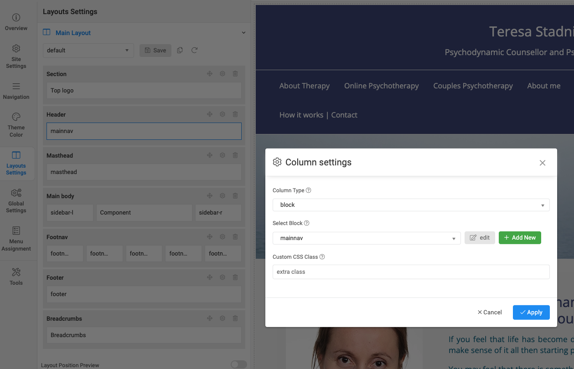This screenshot has height=369, width=574.
Task: Collapse the Main Layout section chevron
Action: [x=243, y=33]
